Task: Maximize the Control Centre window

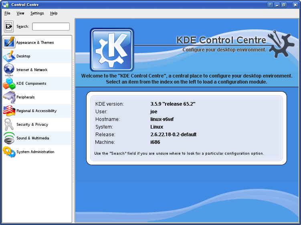Action: point(284,5)
